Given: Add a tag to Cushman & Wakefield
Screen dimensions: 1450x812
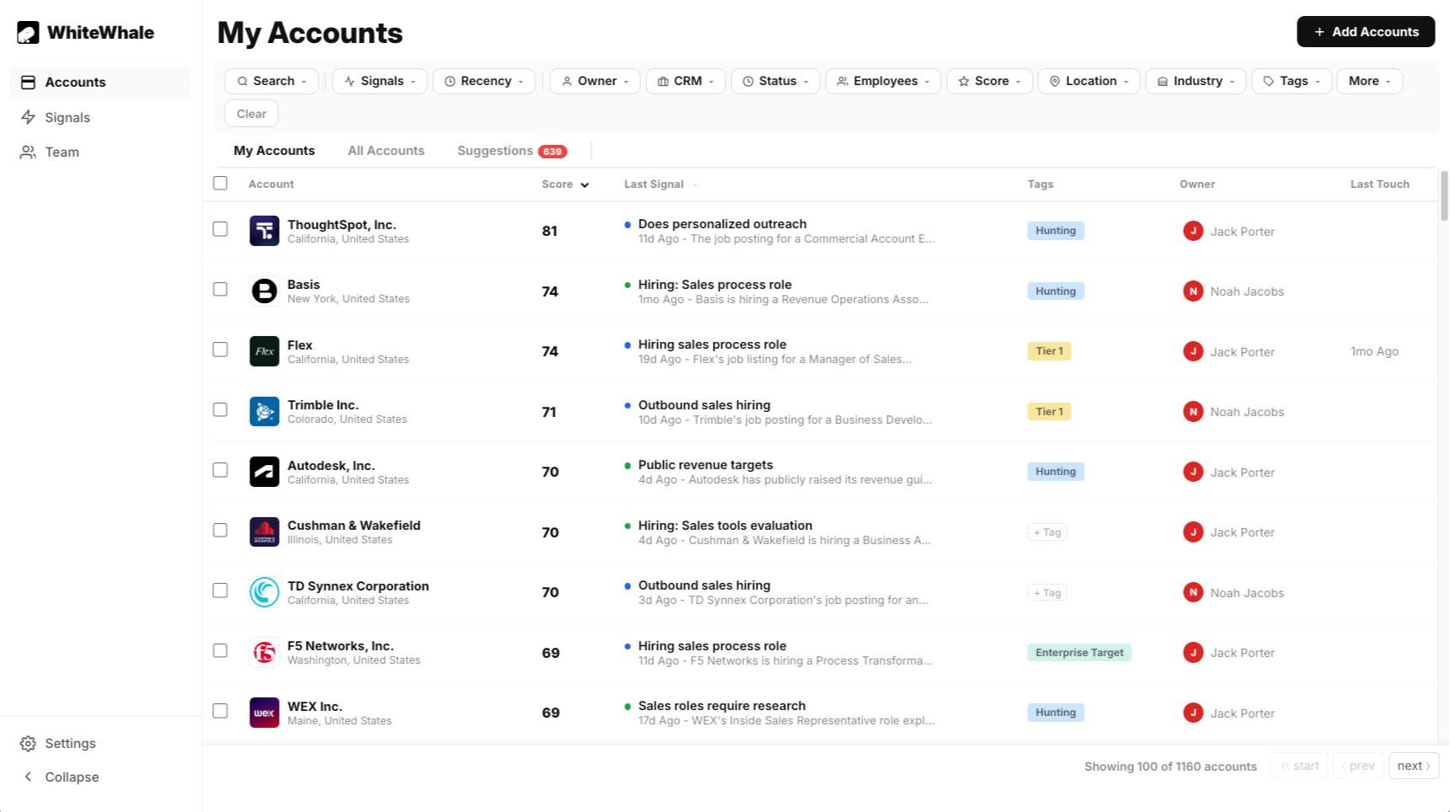Looking at the screenshot, I should tap(1047, 532).
